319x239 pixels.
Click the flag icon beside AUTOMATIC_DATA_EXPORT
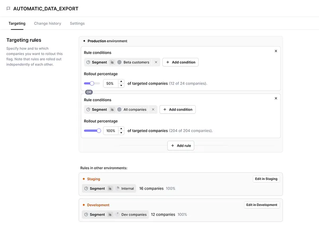[8, 9]
